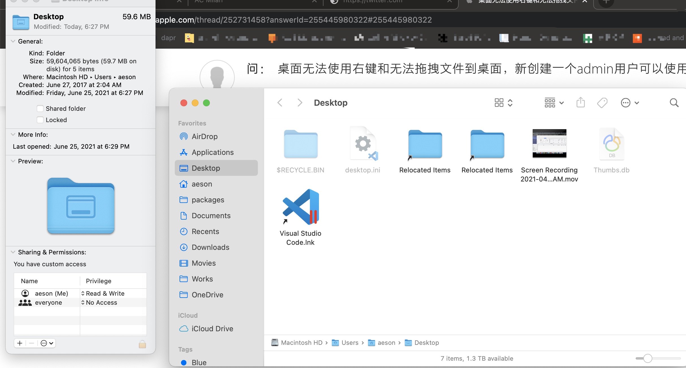The width and height of the screenshot is (686, 368).
Task: Click the Tags icon in Finder toolbar
Action: (602, 103)
